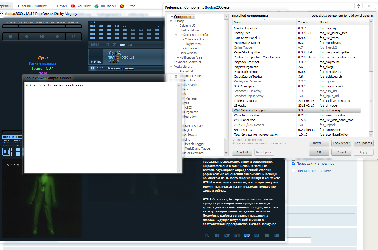
Task: Click the music note icon beside MENU
Action: tap(107, 45)
